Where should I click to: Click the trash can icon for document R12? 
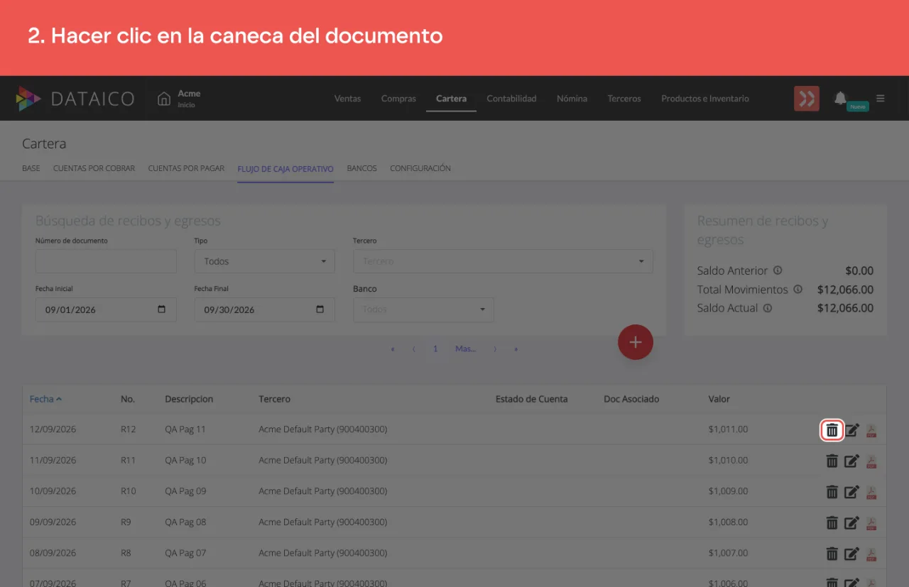coord(832,430)
